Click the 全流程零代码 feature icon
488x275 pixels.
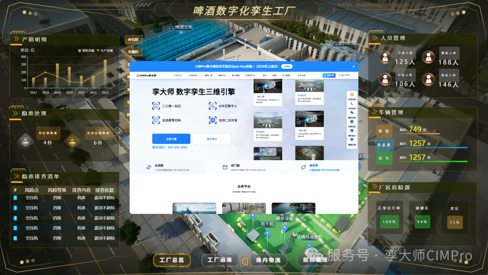click(155, 120)
